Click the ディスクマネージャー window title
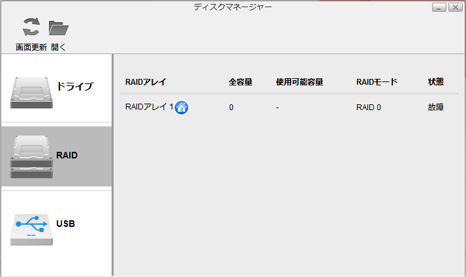This screenshot has height=277, width=466. [x=233, y=7]
